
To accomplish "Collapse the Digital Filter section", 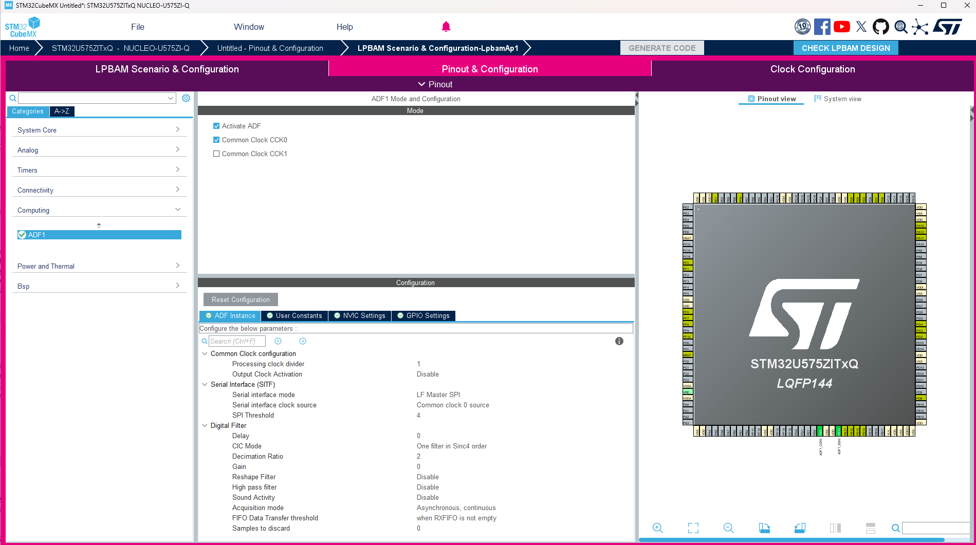I will tap(205, 425).
